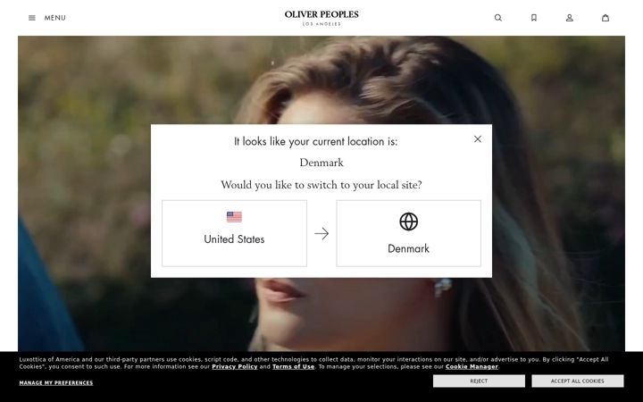The width and height of the screenshot is (643, 402).
Task: Open the shopping bag icon
Action: point(605,18)
